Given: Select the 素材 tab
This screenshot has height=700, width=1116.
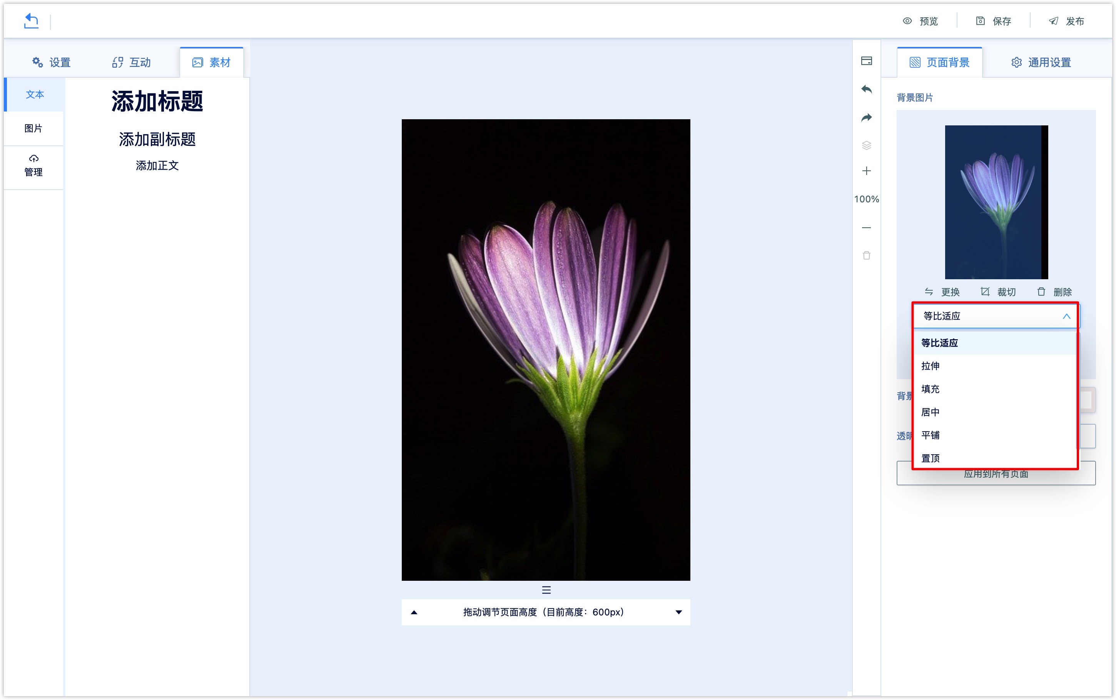Looking at the screenshot, I should (211, 62).
